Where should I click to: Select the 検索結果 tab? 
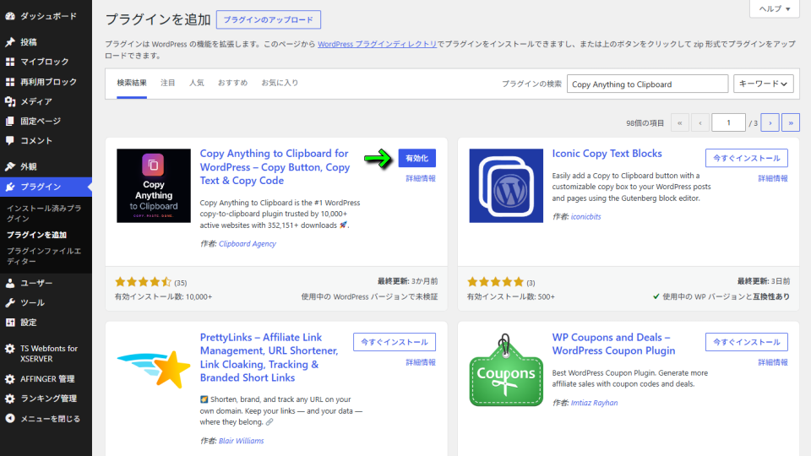point(132,84)
